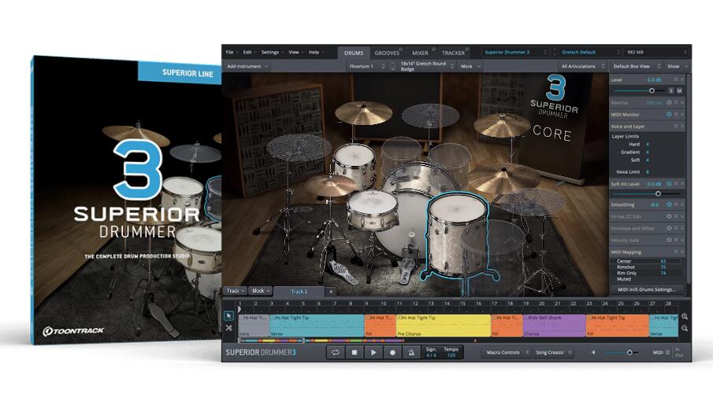
Task: Switch to the TRACKER tab
Action: 453,53
